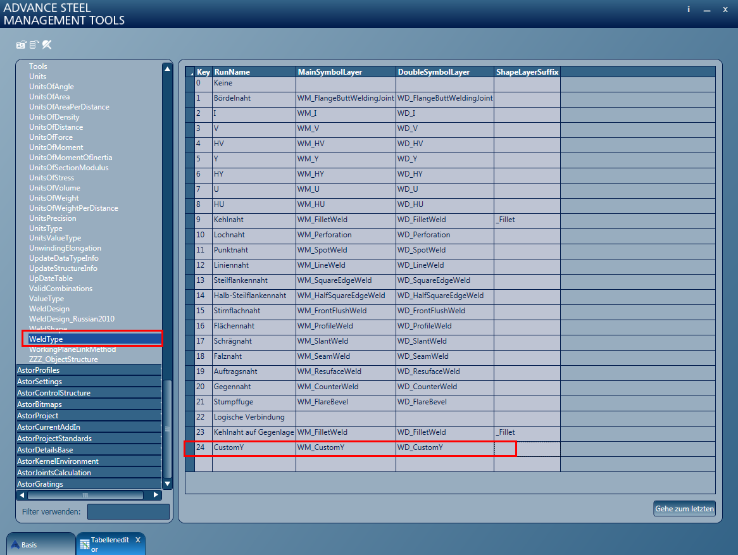Open UnitsOfWeightPerDistance table

[x=73, y=208]
